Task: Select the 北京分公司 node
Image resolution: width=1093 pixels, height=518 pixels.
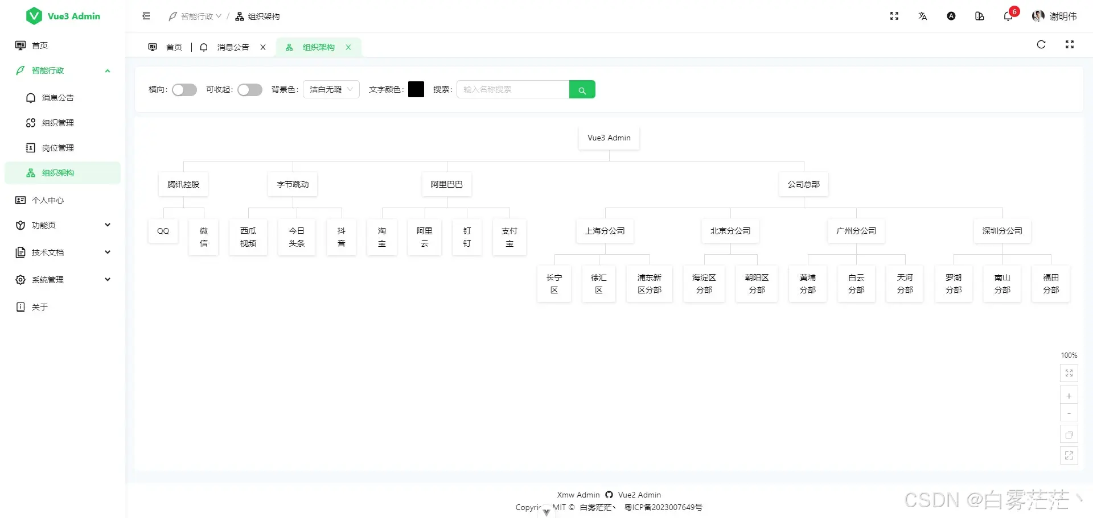Action: point(731,231)
